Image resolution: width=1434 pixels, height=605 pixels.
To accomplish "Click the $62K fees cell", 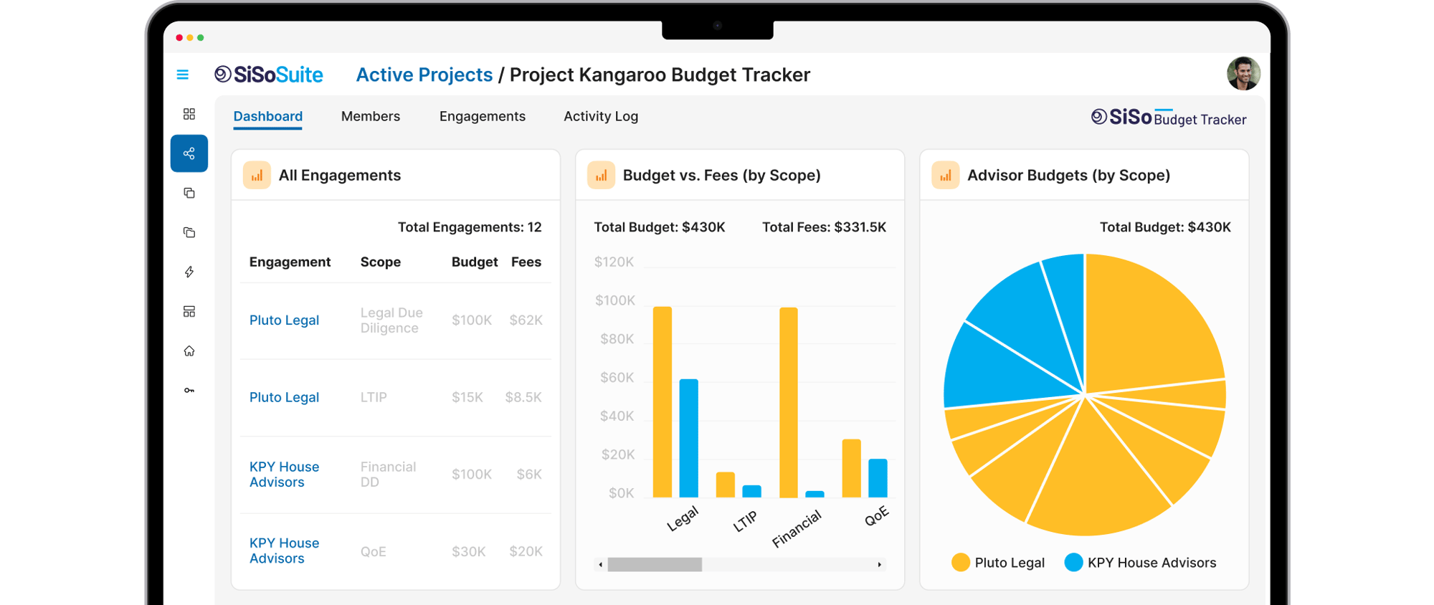I will 526,320.
